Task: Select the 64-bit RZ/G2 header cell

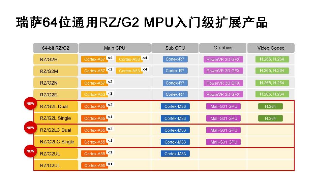Action: pos(56,48)
